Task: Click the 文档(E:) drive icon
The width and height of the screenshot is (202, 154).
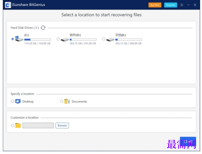Action: [110, 39]
